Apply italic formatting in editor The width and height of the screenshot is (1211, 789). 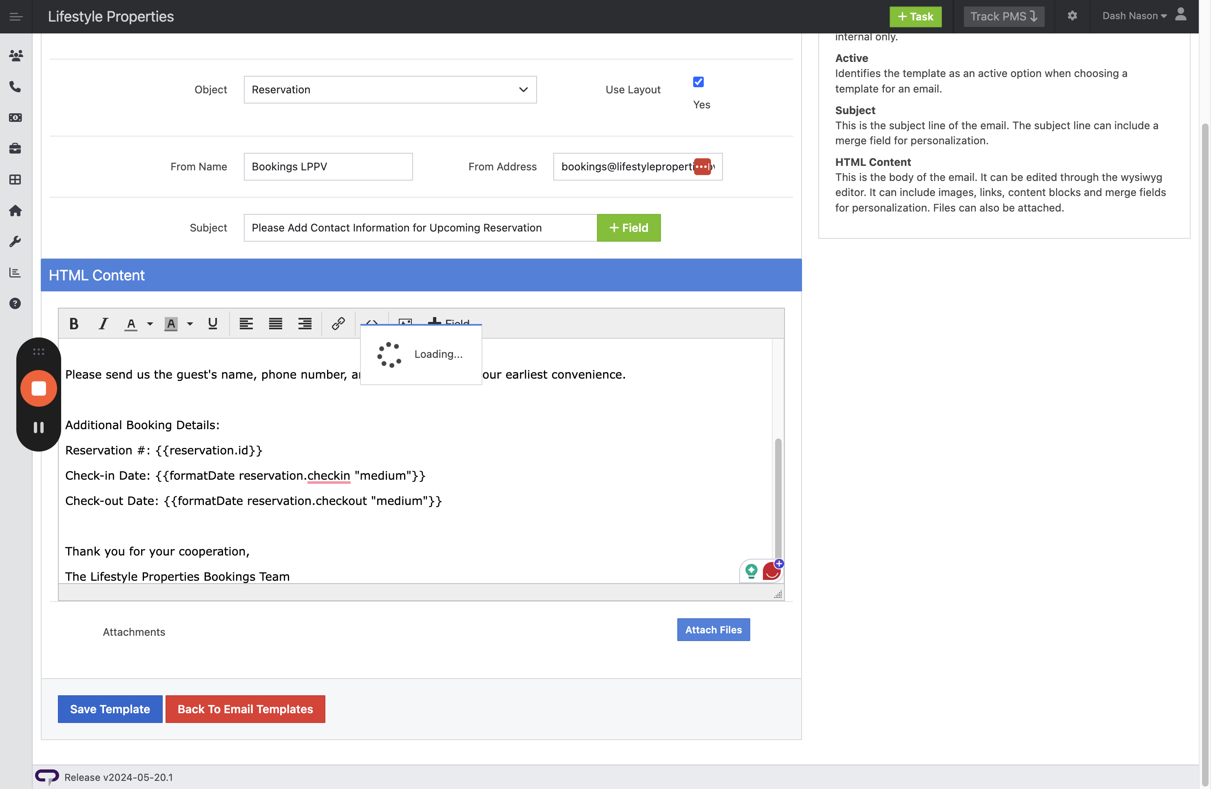pos(103,324)
